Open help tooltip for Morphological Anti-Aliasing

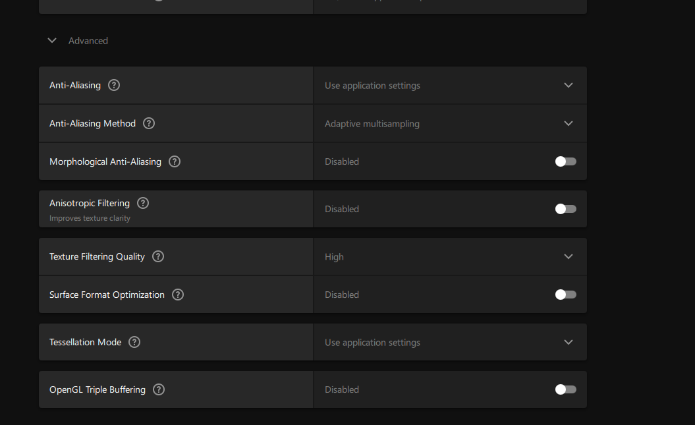coord(175,161)
